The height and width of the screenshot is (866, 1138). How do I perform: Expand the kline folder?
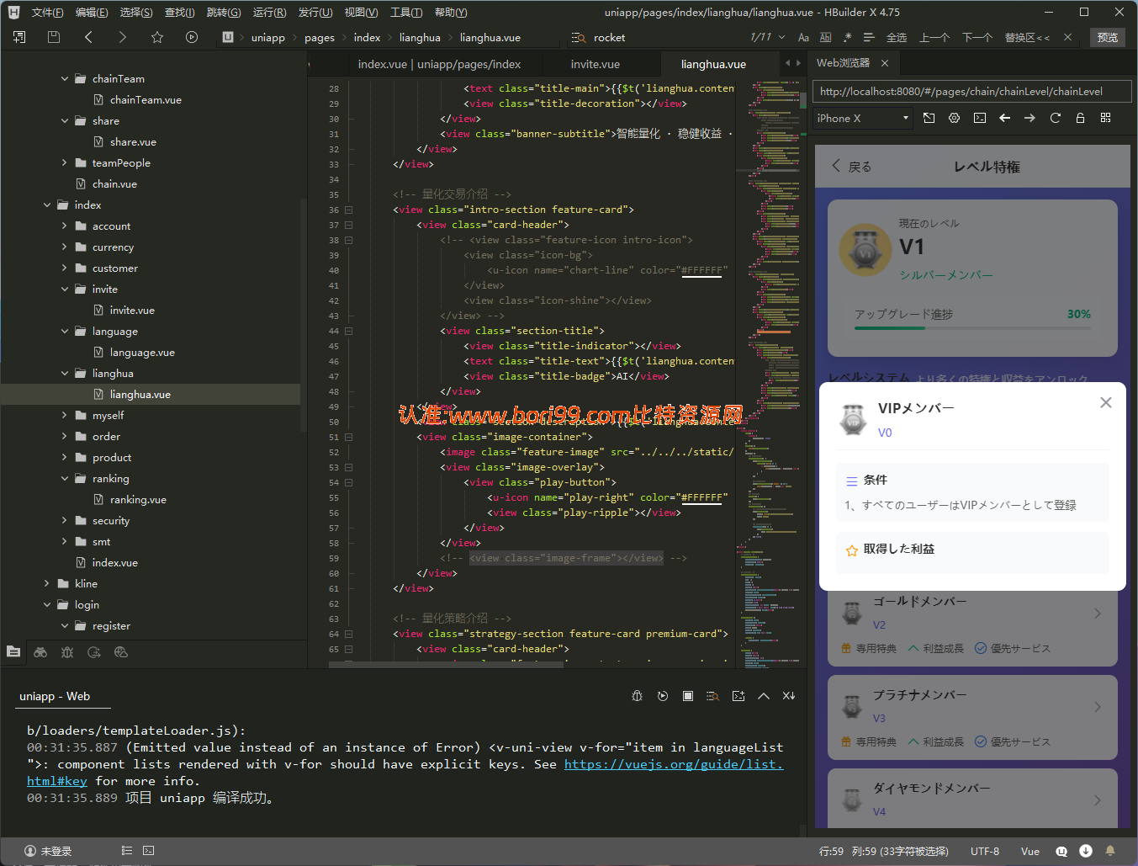coord(47,583)
